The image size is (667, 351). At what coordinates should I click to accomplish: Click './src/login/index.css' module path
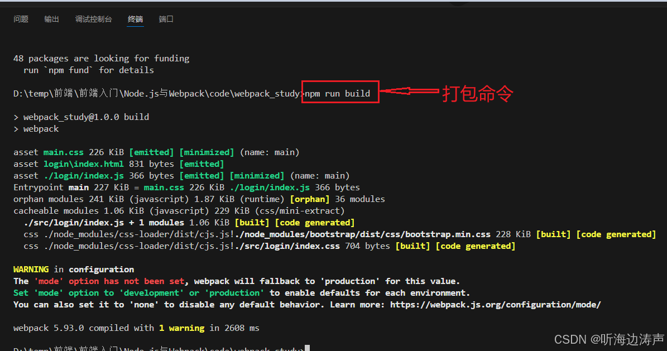click(287, 246)
